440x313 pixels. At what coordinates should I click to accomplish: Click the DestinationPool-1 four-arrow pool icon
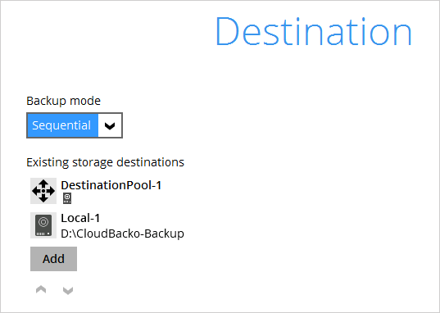[x=43, y=191]
